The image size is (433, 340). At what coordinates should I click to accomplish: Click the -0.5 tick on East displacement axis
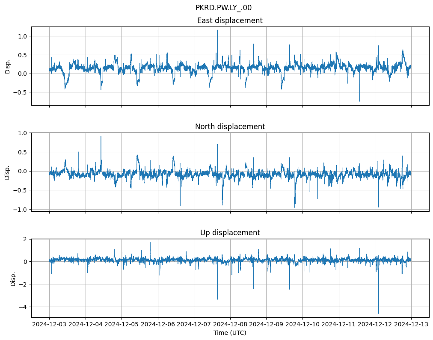tap(20, 92)
